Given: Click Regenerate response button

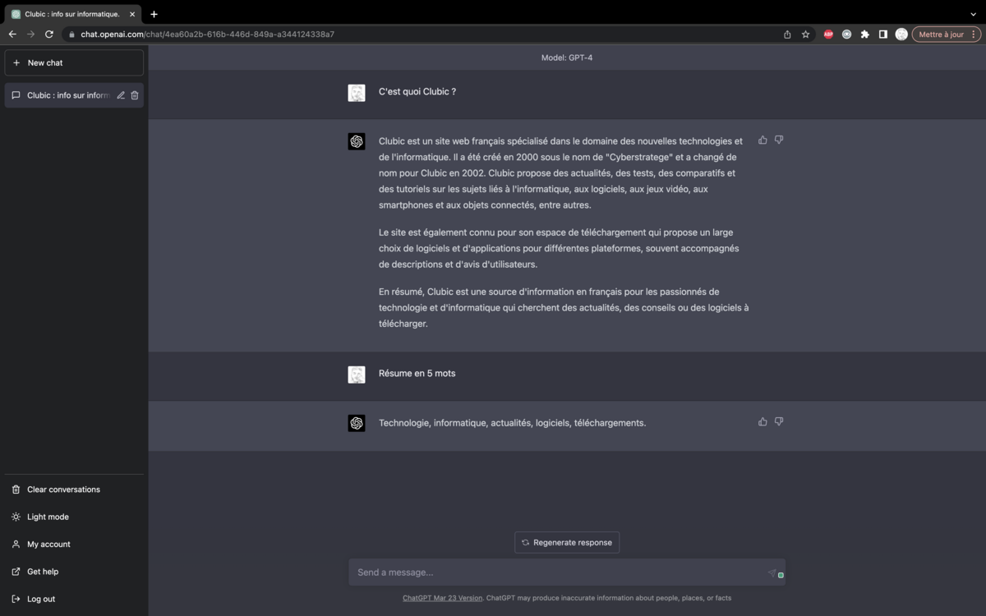Looking at the screenshot, I should (567, 542).
